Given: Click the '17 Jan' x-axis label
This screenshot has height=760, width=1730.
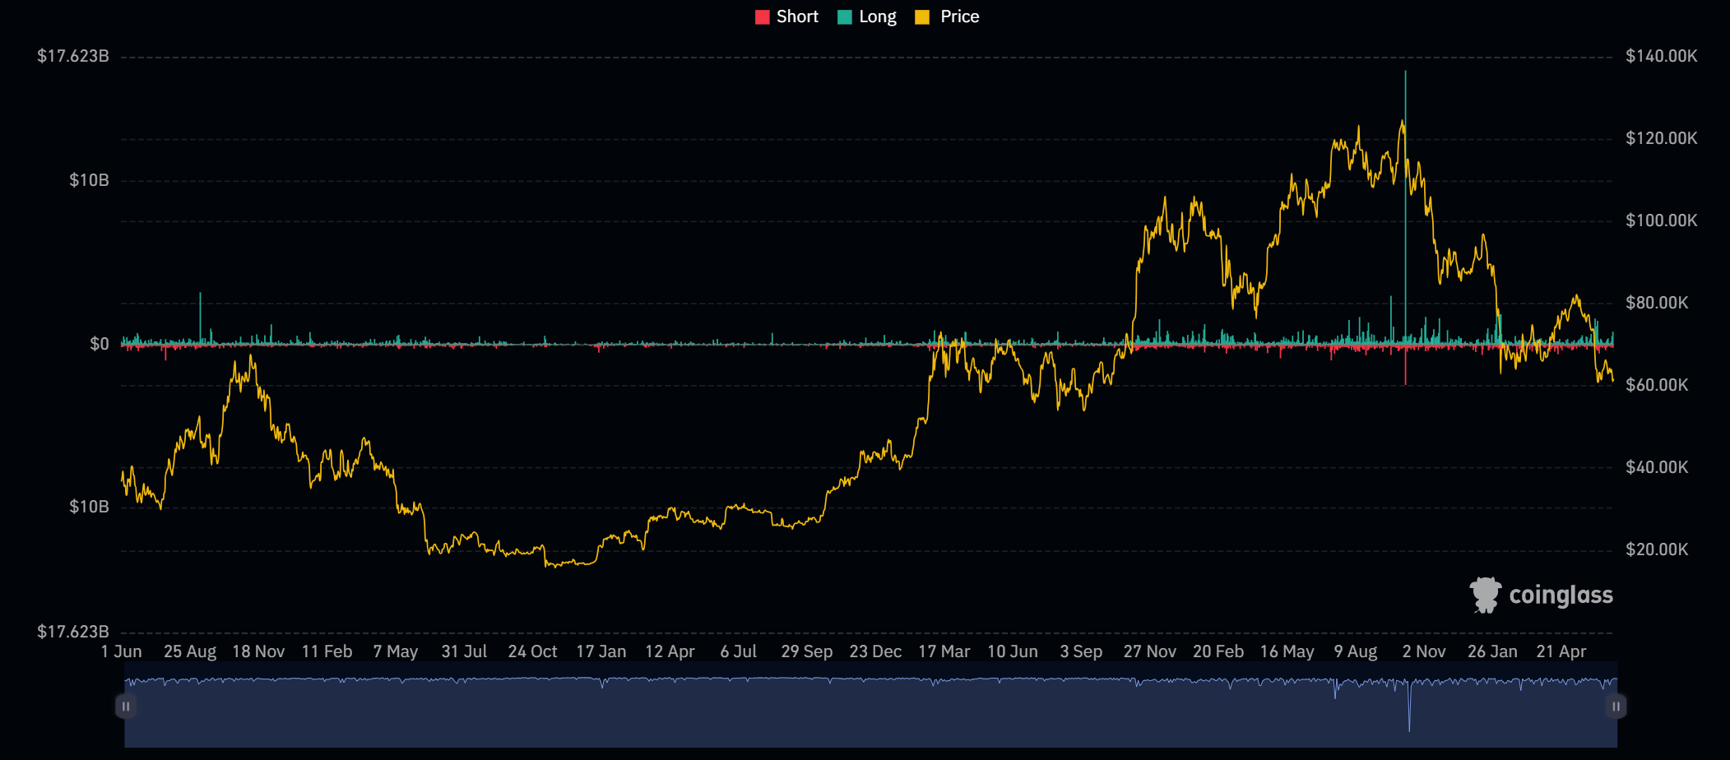Looking at the screenshot, I should pyautogui.click(x=601, y=651).
